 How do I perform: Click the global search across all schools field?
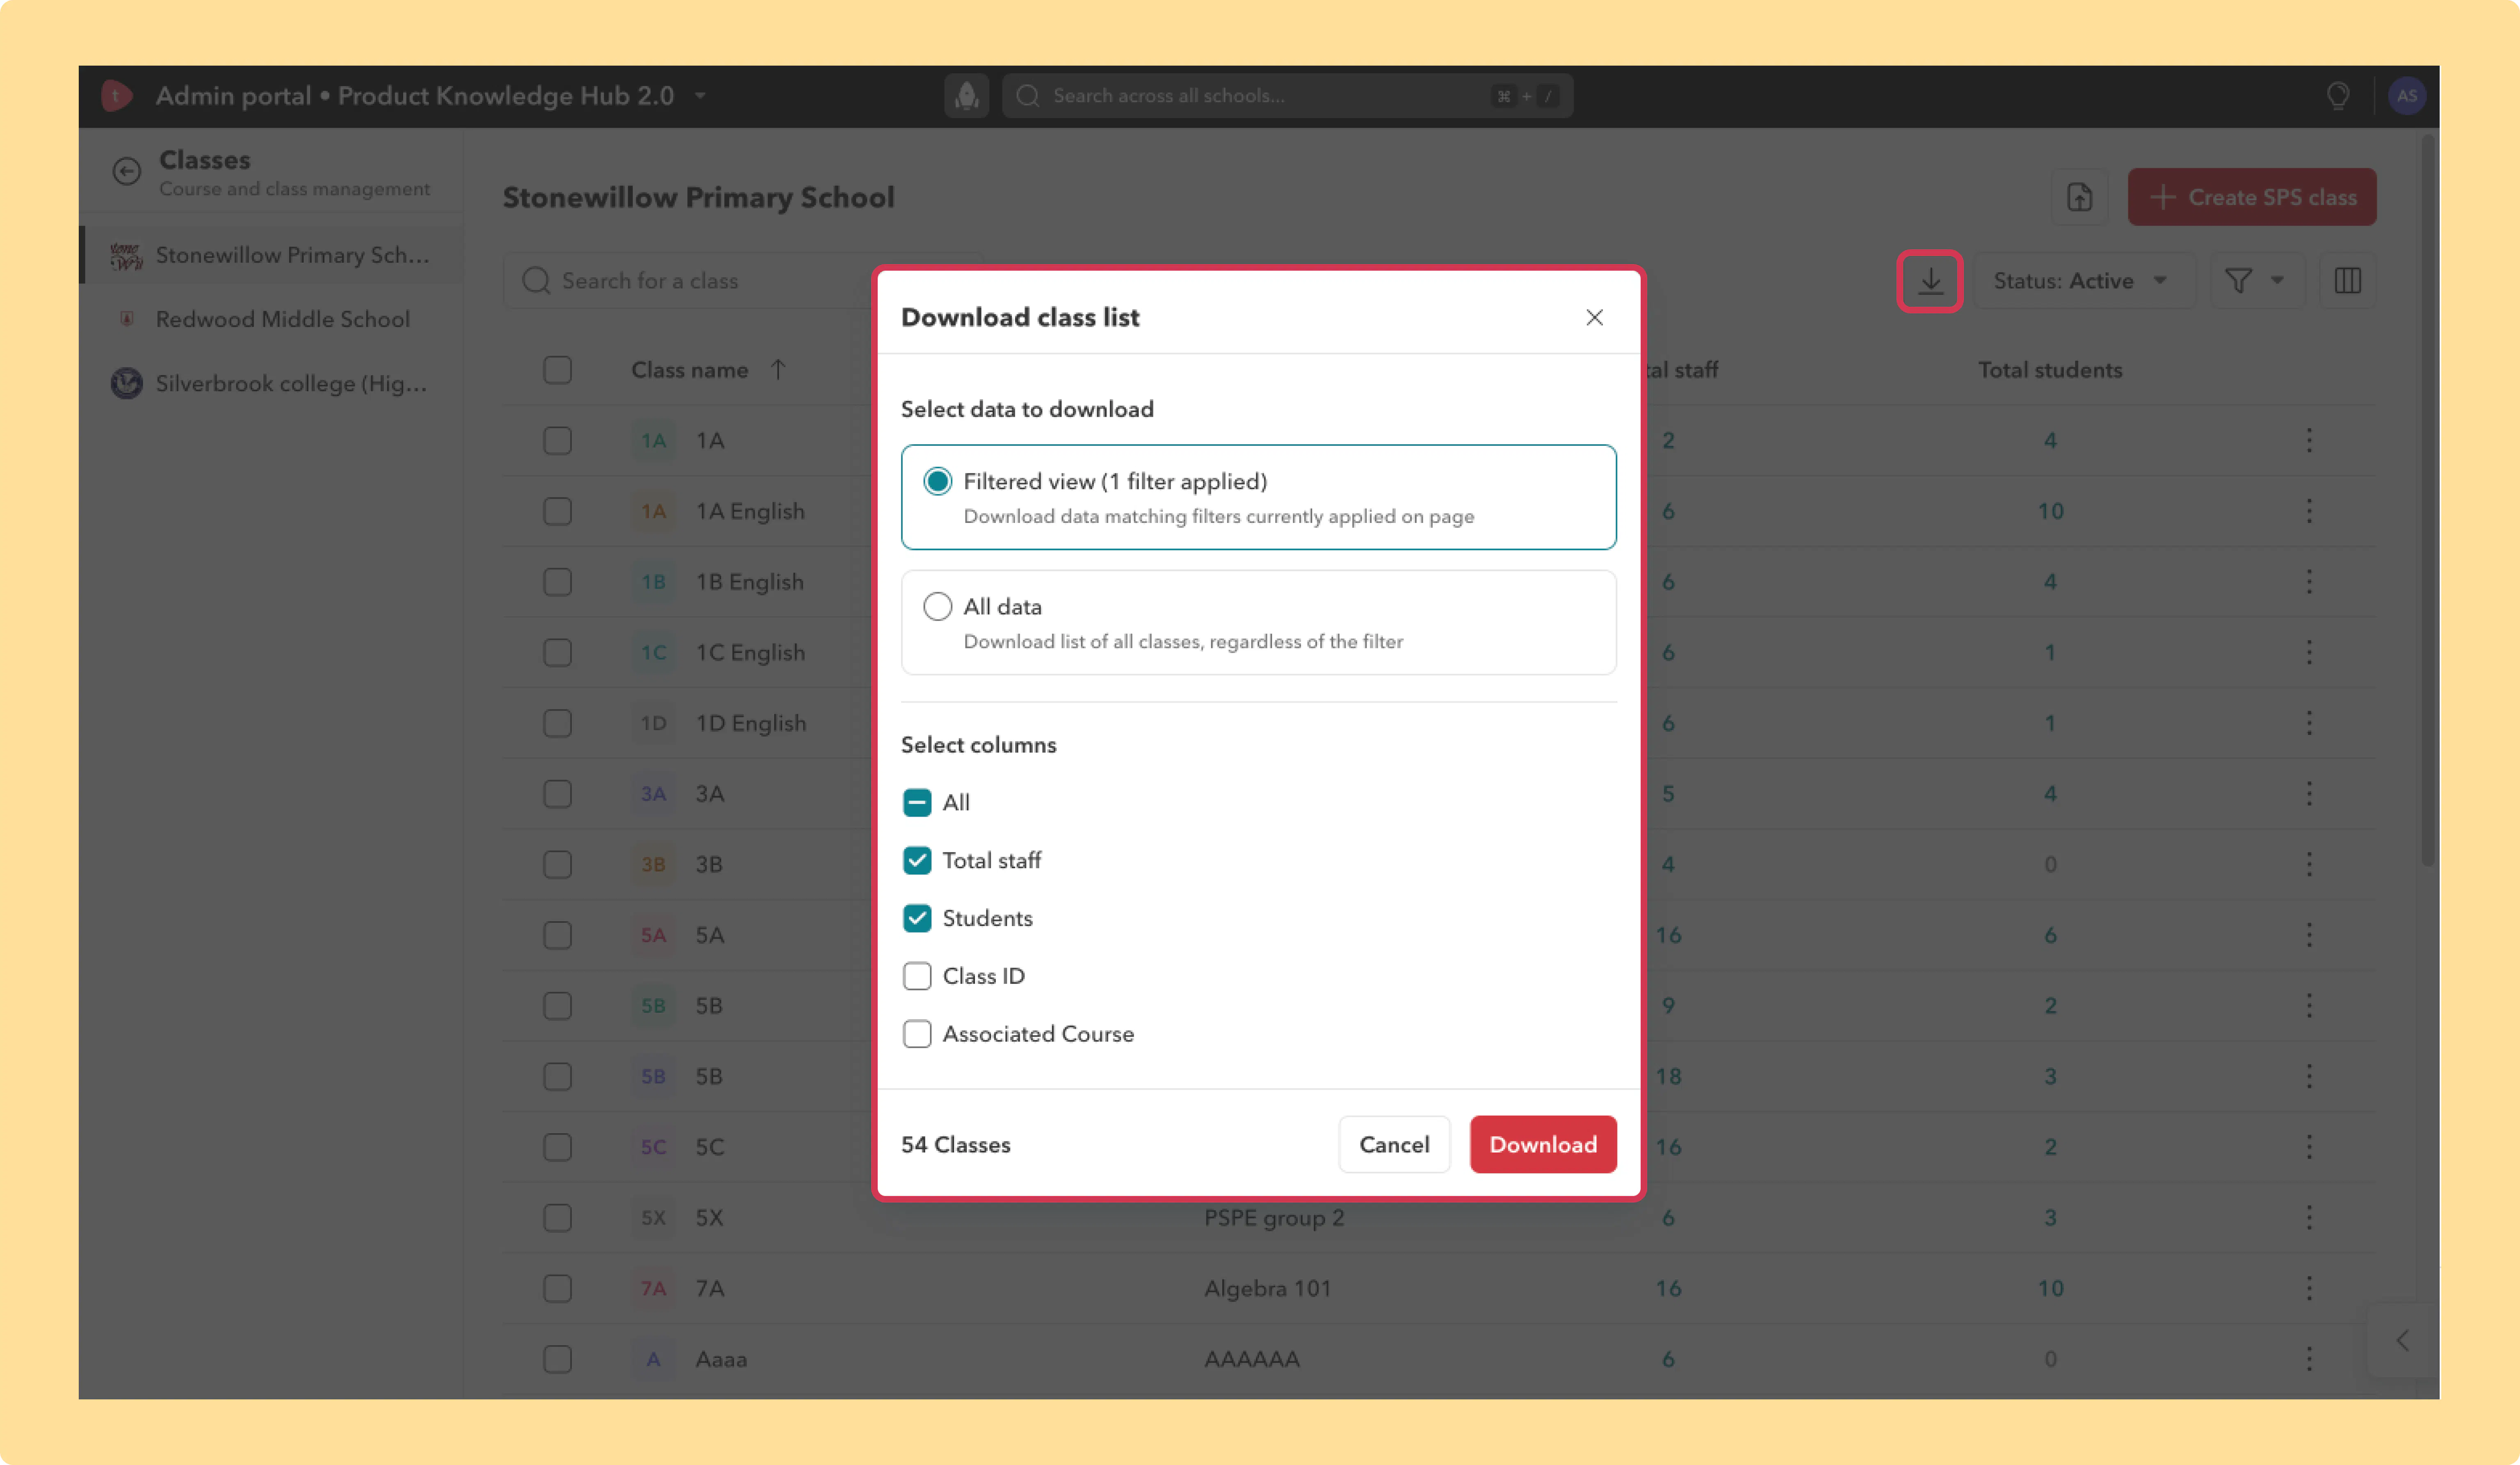pyautogui.click(x=1287, y=96)
